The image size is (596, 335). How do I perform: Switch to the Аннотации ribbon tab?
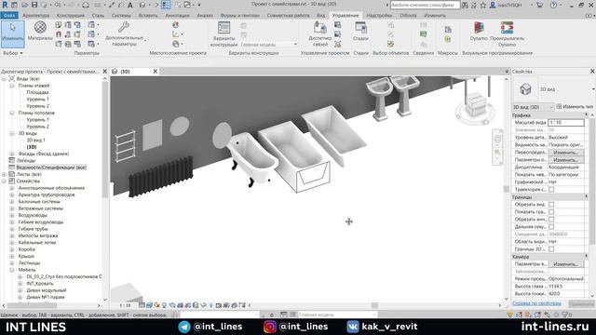click(x=178, y=16)
